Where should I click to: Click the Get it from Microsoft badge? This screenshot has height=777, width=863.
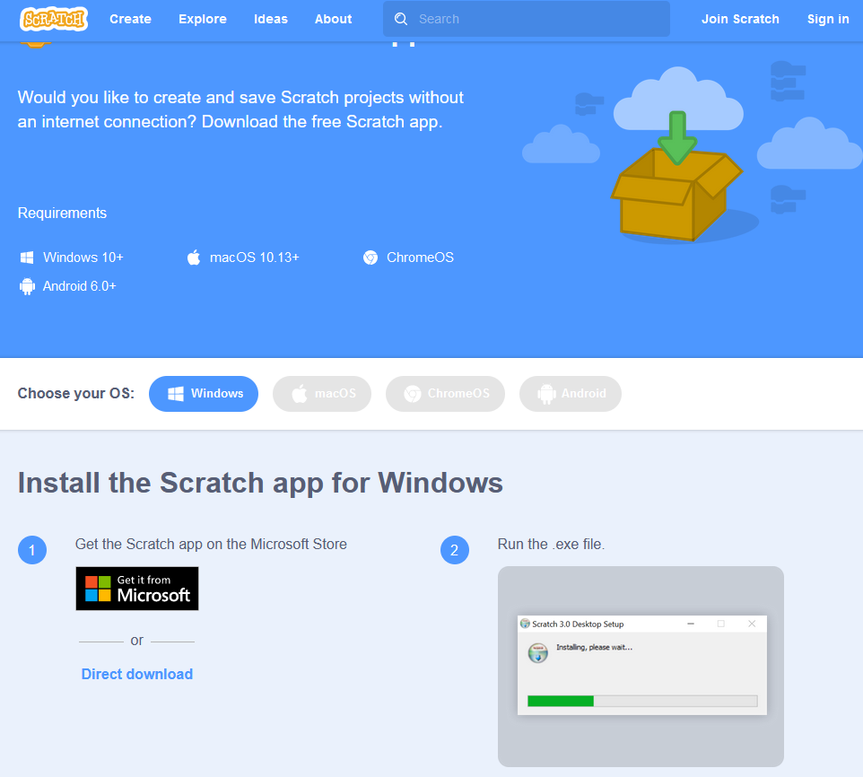point(137,589)
